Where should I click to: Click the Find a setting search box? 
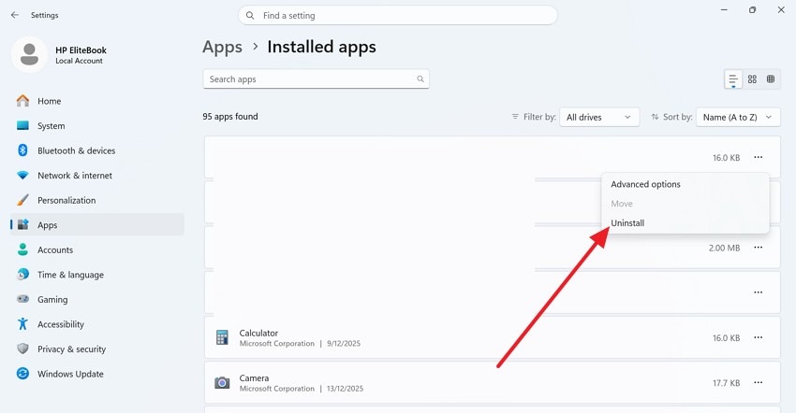[398, 16]
